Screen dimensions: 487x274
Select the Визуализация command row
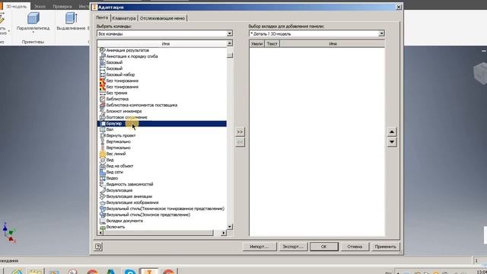pos(162,190)
